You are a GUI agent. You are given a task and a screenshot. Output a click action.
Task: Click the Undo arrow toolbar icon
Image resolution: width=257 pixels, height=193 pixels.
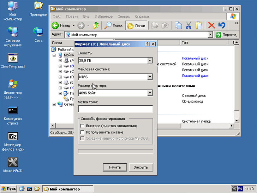222,25
